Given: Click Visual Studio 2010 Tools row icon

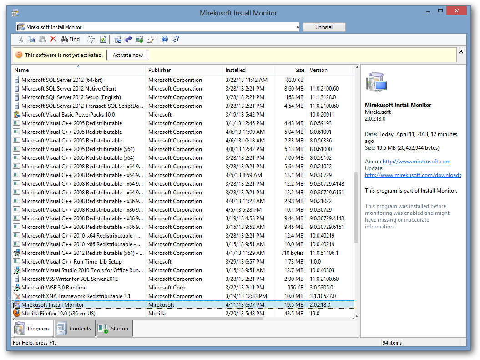Looking at the screenshot, I should 16,270.
